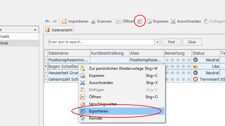
Task: Click the redo forward arrow icon
Action: (54, 21)
